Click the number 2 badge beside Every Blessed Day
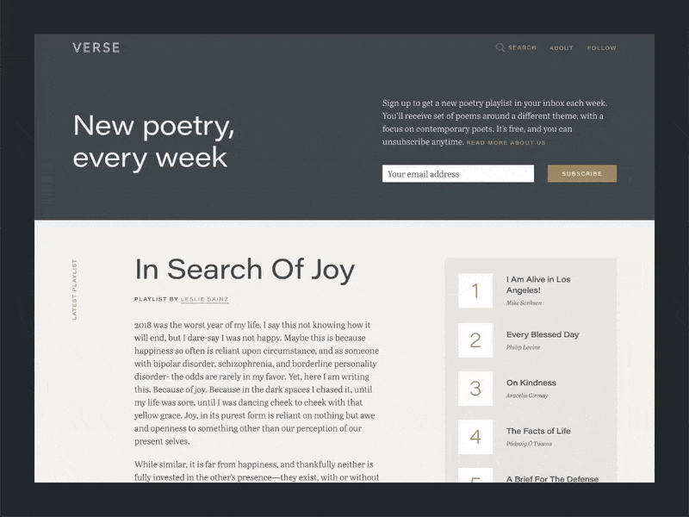 click(476, 339)
